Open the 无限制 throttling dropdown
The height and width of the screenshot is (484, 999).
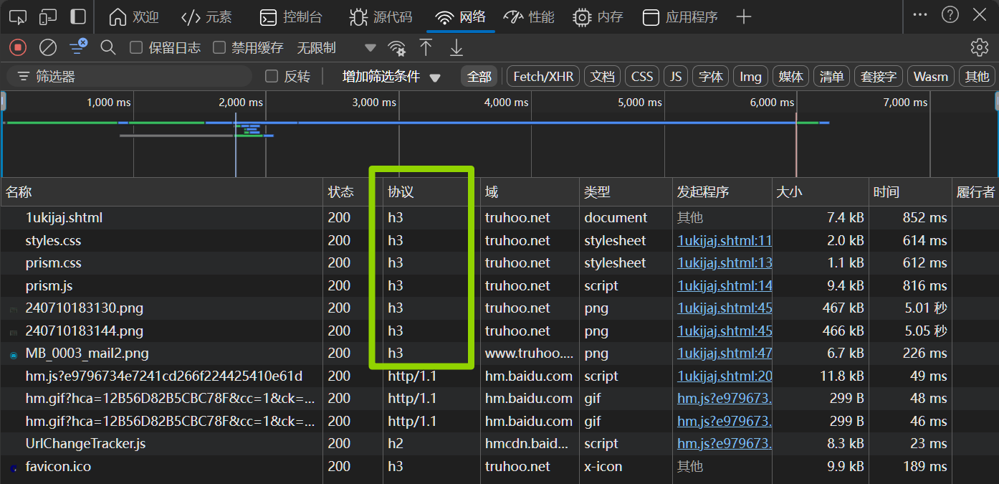coord(337,48)
